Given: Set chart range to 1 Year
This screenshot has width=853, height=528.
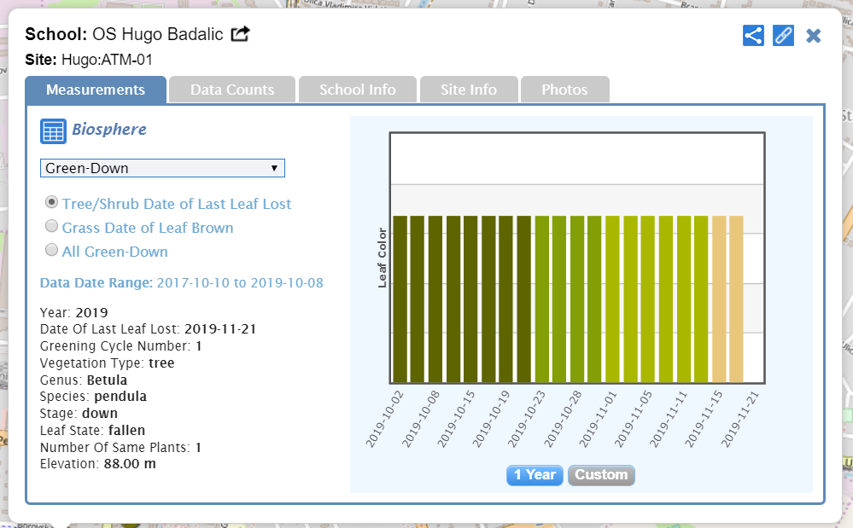Looking at the screenshot, I should coord(535,475).
